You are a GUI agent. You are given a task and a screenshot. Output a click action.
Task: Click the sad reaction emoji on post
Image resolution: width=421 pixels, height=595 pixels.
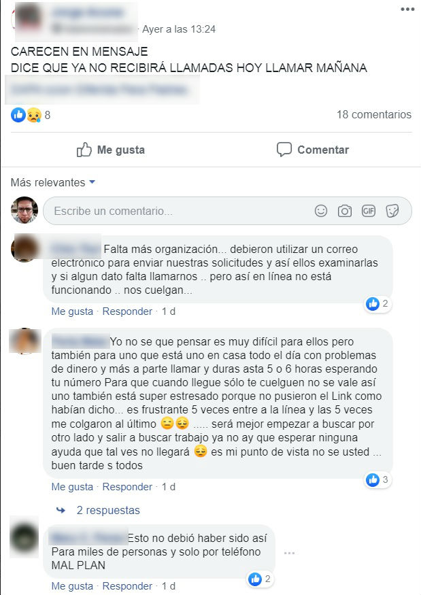pos(33,115)
